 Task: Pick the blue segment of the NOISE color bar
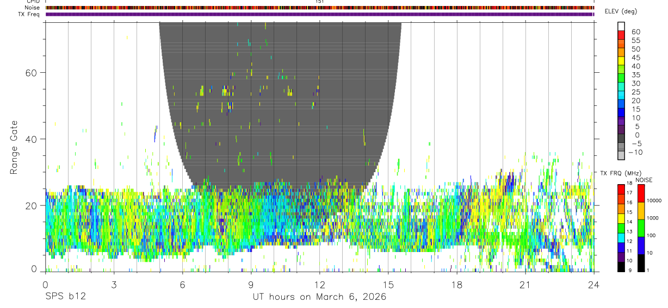[642, 246]
